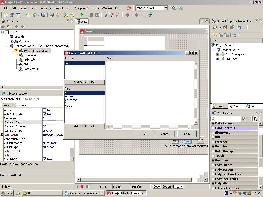Click the Remove from project toolbar icon
Viewport: 263px width, 197px height.
coord(72,15)
